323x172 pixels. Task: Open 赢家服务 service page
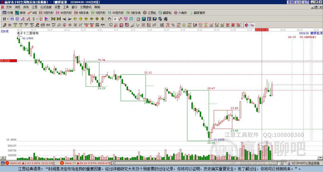coord(197,13)
